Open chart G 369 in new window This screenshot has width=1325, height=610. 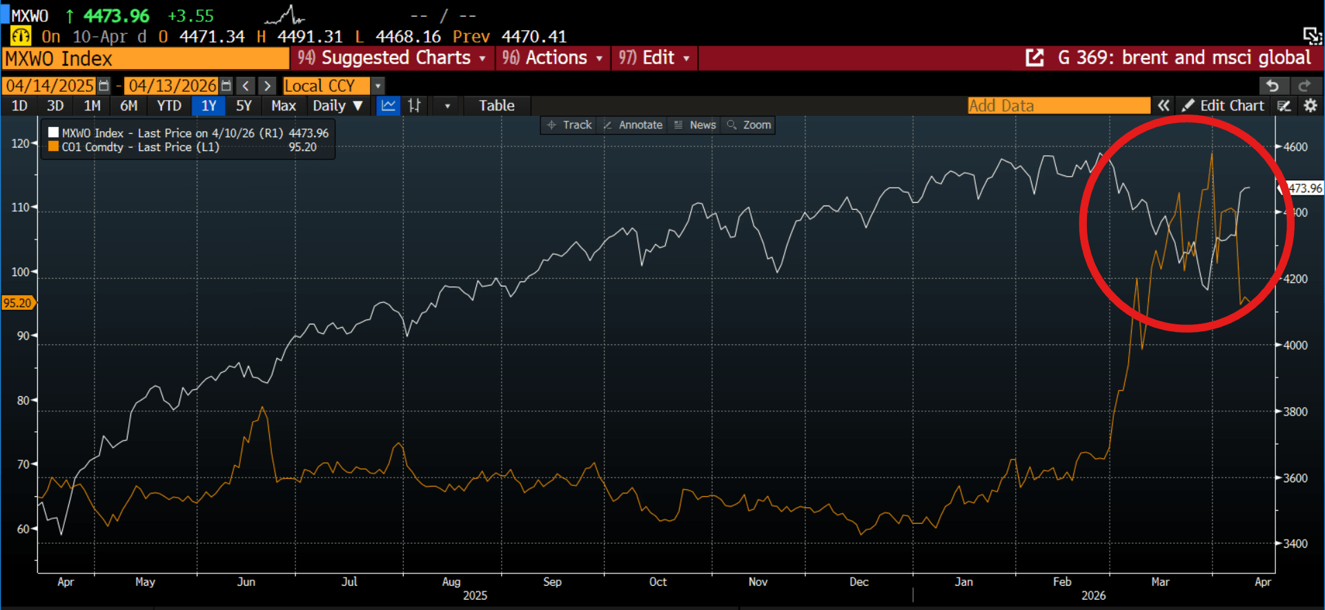coord(1034,58)
